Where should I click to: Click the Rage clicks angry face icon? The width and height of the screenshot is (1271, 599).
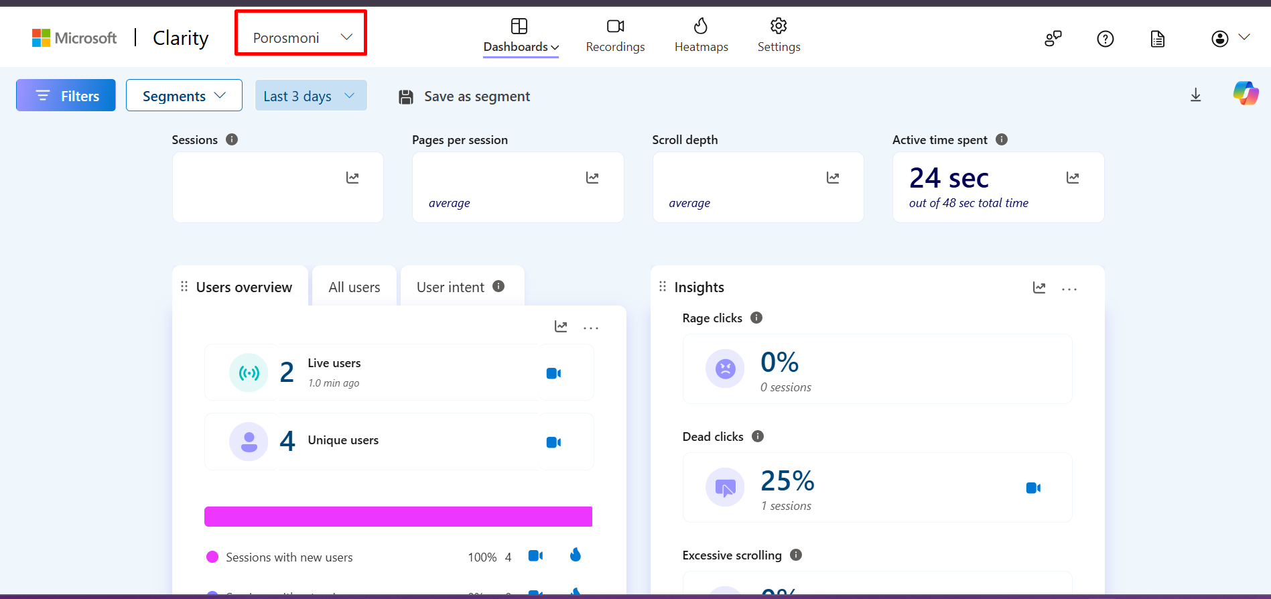tap(725, 369)
